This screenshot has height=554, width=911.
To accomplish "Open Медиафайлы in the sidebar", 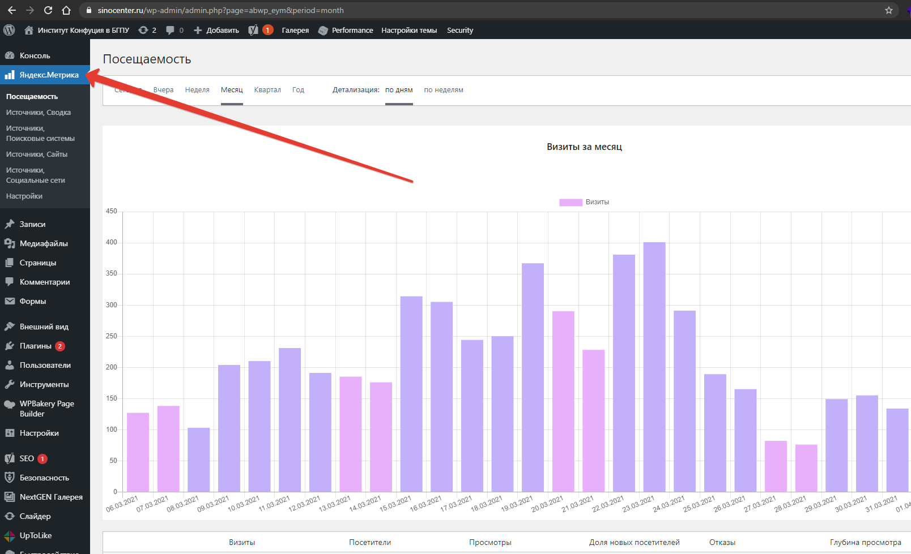I will click(44, 243).
